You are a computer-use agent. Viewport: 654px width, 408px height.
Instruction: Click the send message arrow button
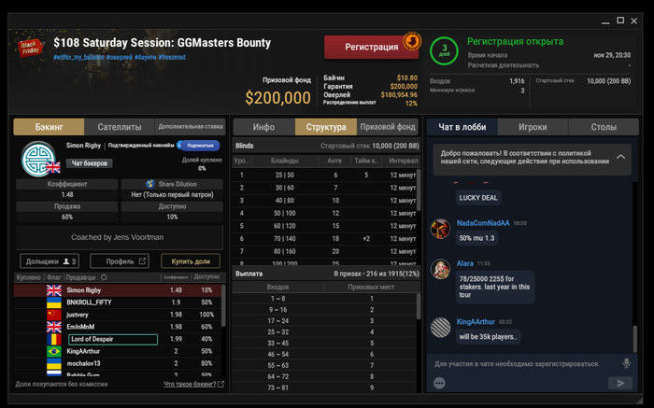(x=620, y=383)
